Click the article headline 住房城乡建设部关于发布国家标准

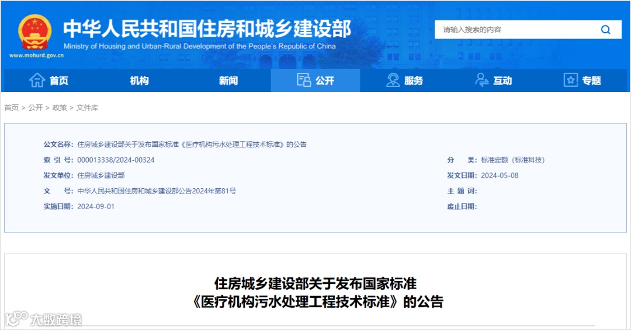coord(315,284)
